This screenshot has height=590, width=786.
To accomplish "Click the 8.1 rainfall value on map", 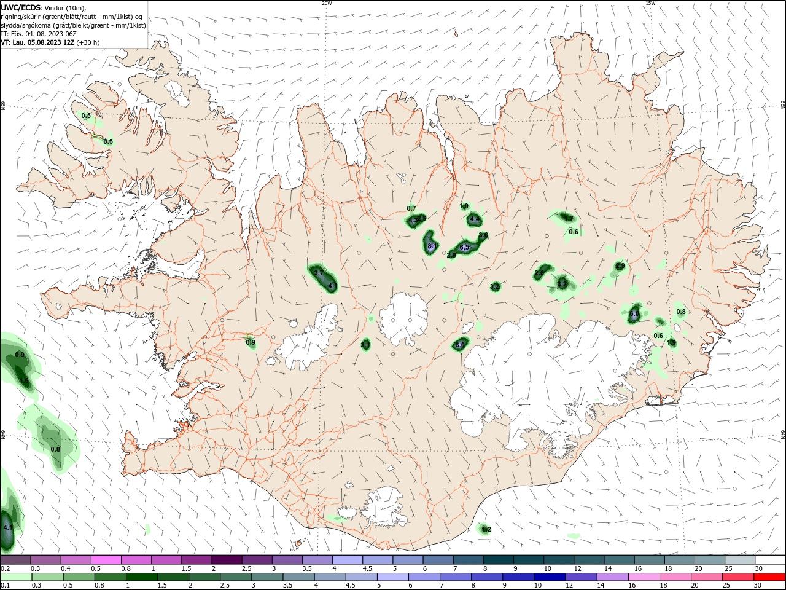I will coord(431,246).
